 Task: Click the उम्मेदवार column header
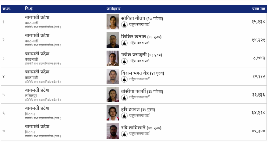(114, 9)
